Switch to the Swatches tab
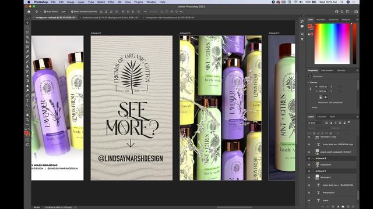 pyautogui.click(x=321, y=20)
